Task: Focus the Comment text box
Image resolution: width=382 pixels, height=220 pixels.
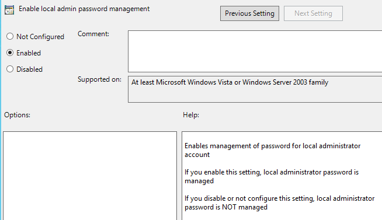Action: coord(255,51)
